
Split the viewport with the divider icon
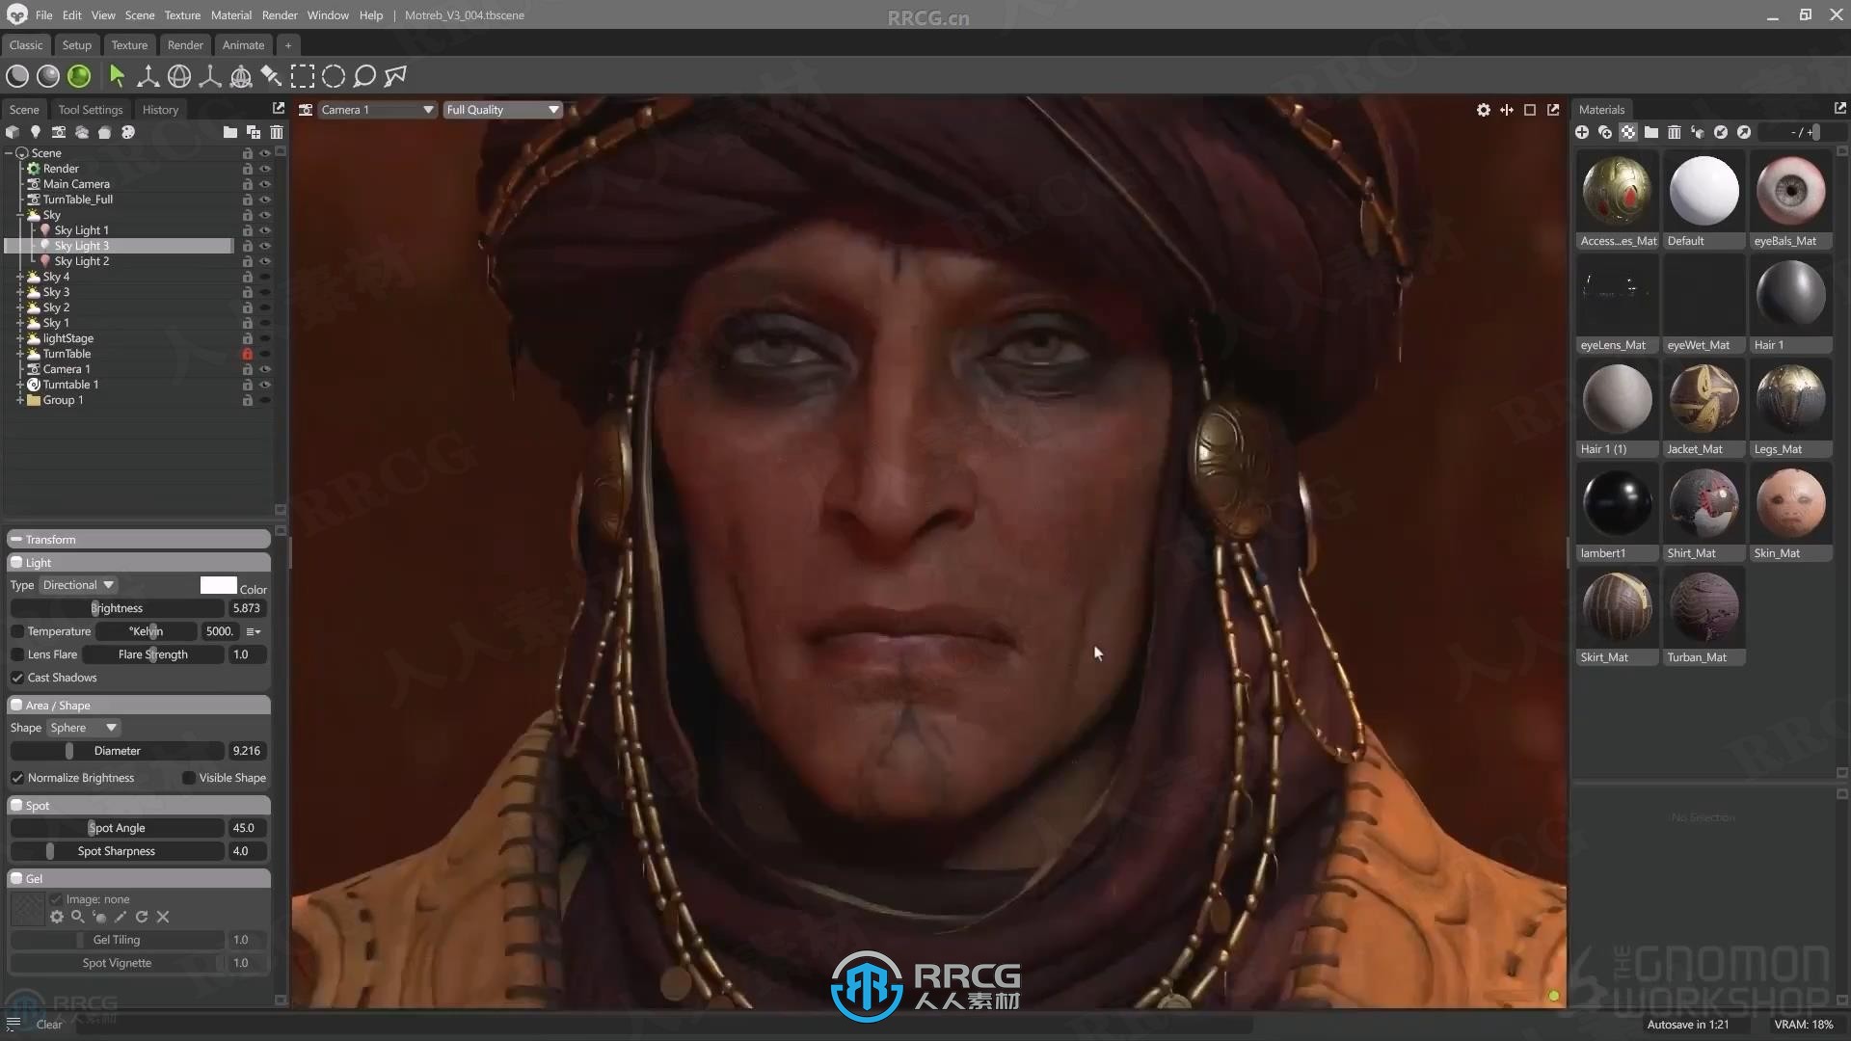coord(1507,110)
